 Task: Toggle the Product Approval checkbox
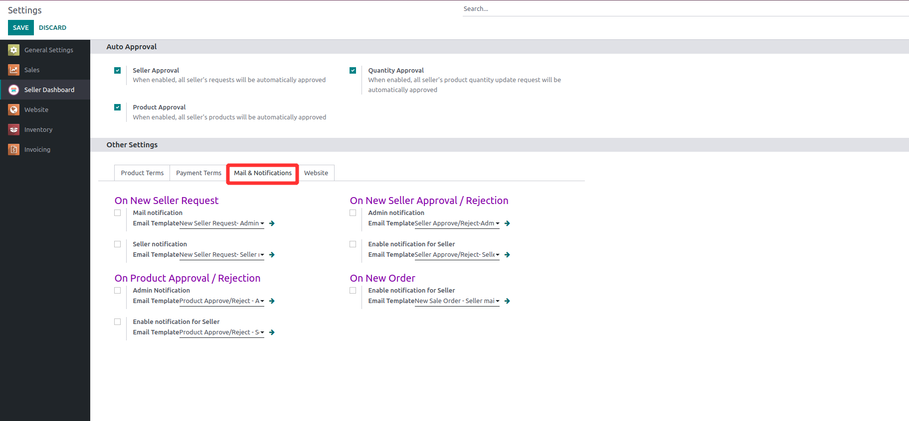pos(118,107)
